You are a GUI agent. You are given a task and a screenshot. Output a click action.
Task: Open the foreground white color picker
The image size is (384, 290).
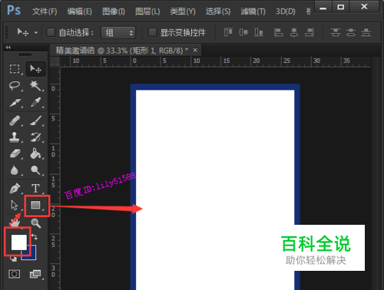click(x=18, y=242)
